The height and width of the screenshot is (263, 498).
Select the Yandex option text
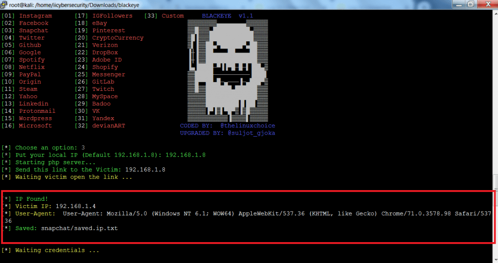pos(103,118)
